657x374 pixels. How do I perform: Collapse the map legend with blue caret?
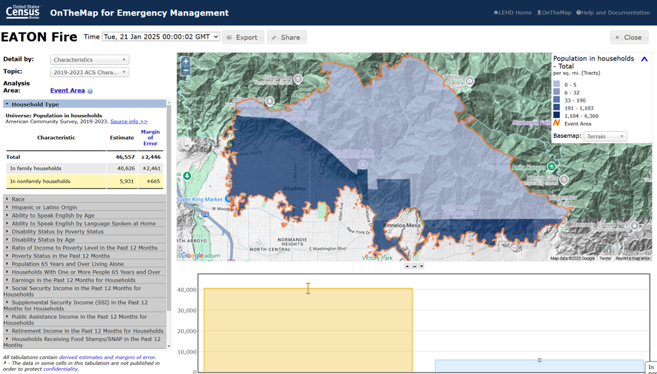(x=644, y=59)
